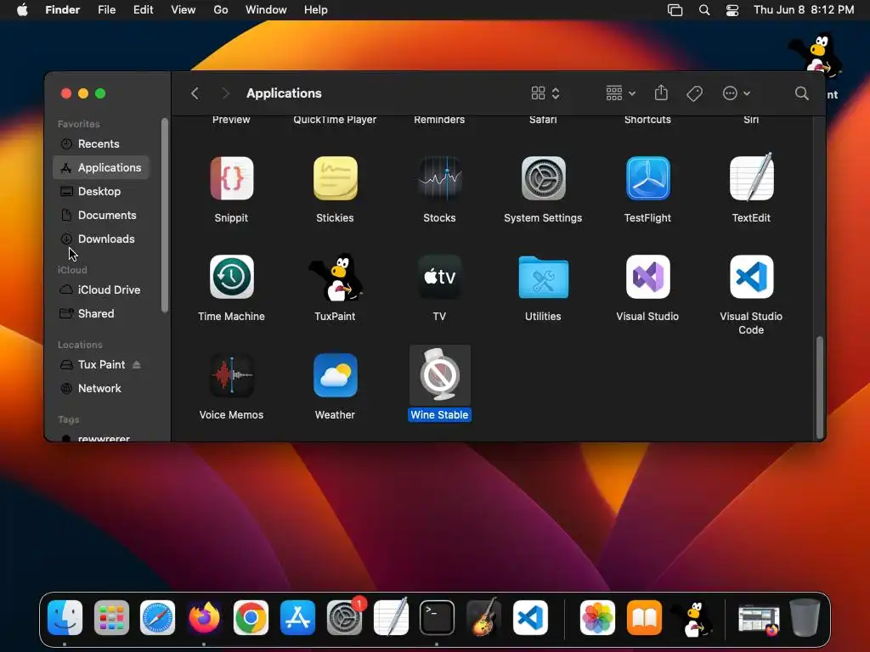This screenshot has width=870, height=652.
Task: Open the Window menu
Action: [266, 10]
